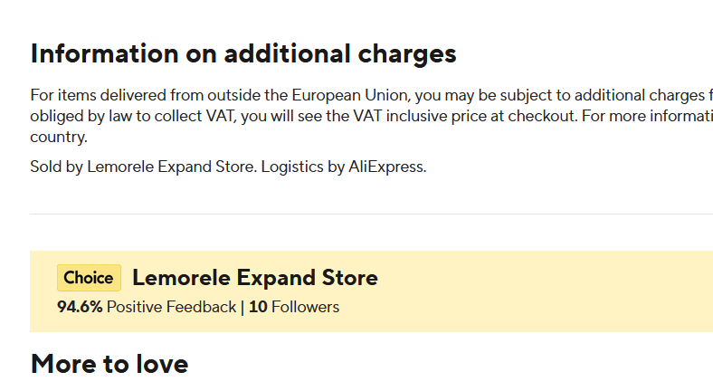
Task: Click the Information on additional charges heading
Action: pyautogui.click(x=243, y=53)
